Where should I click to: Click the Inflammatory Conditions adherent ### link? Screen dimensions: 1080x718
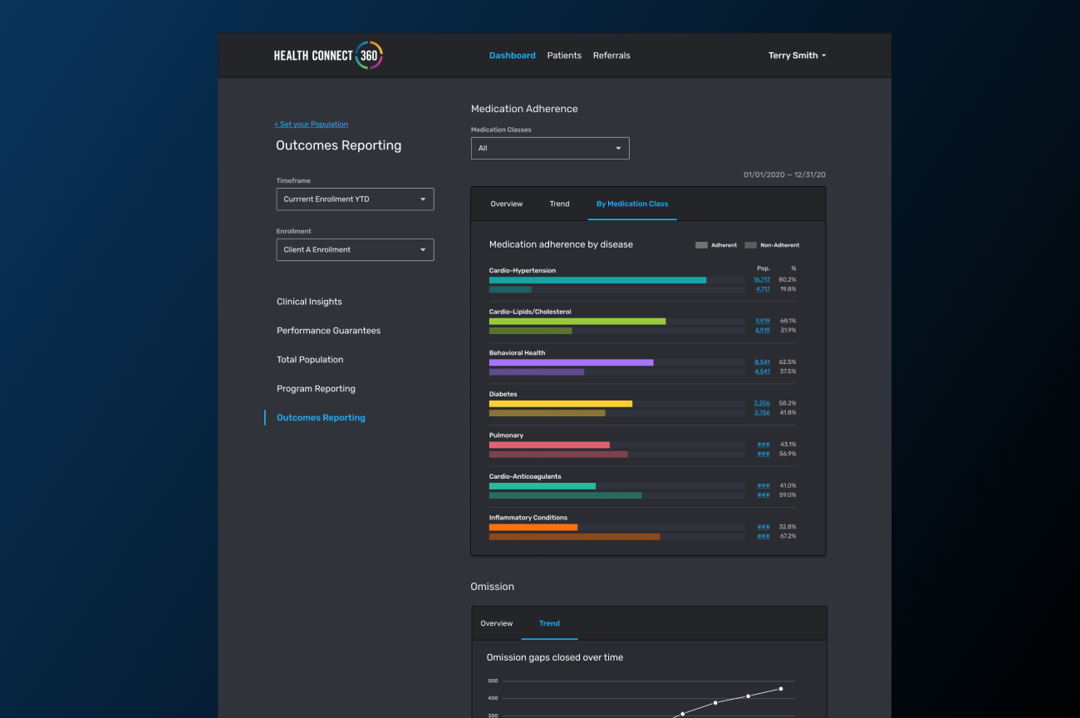click(763, 527)
